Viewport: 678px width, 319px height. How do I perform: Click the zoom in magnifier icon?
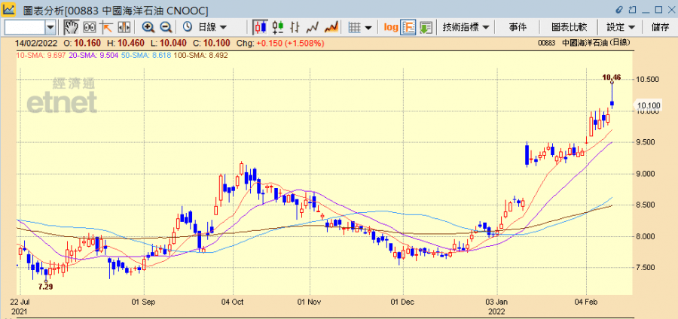point(148,28)
